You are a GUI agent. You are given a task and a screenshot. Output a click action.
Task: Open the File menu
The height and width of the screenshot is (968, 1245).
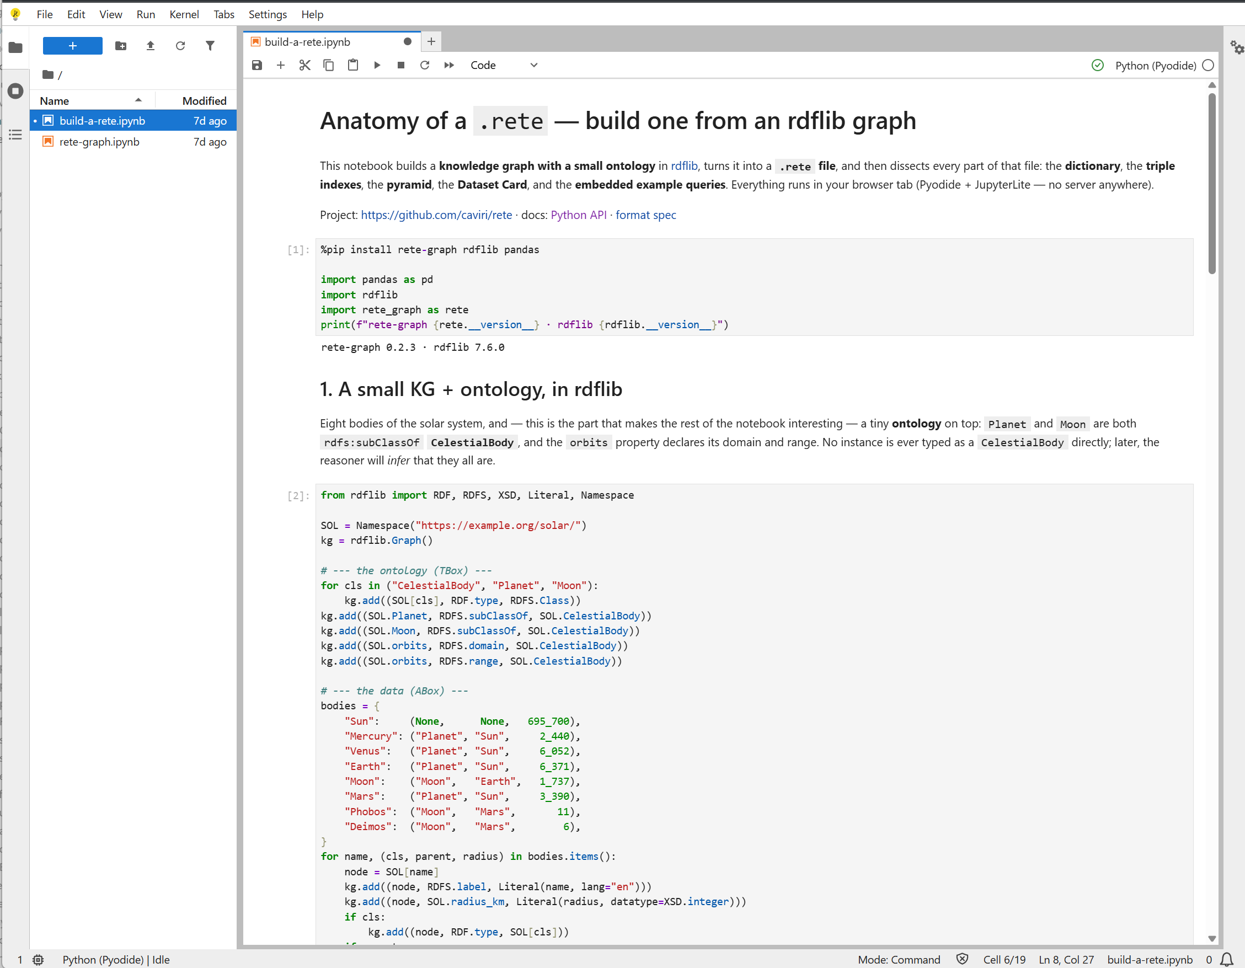pos(45,14)
